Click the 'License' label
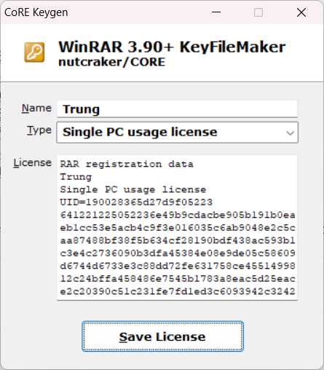This screenshot has width=324, height=370. pos(33,163)
